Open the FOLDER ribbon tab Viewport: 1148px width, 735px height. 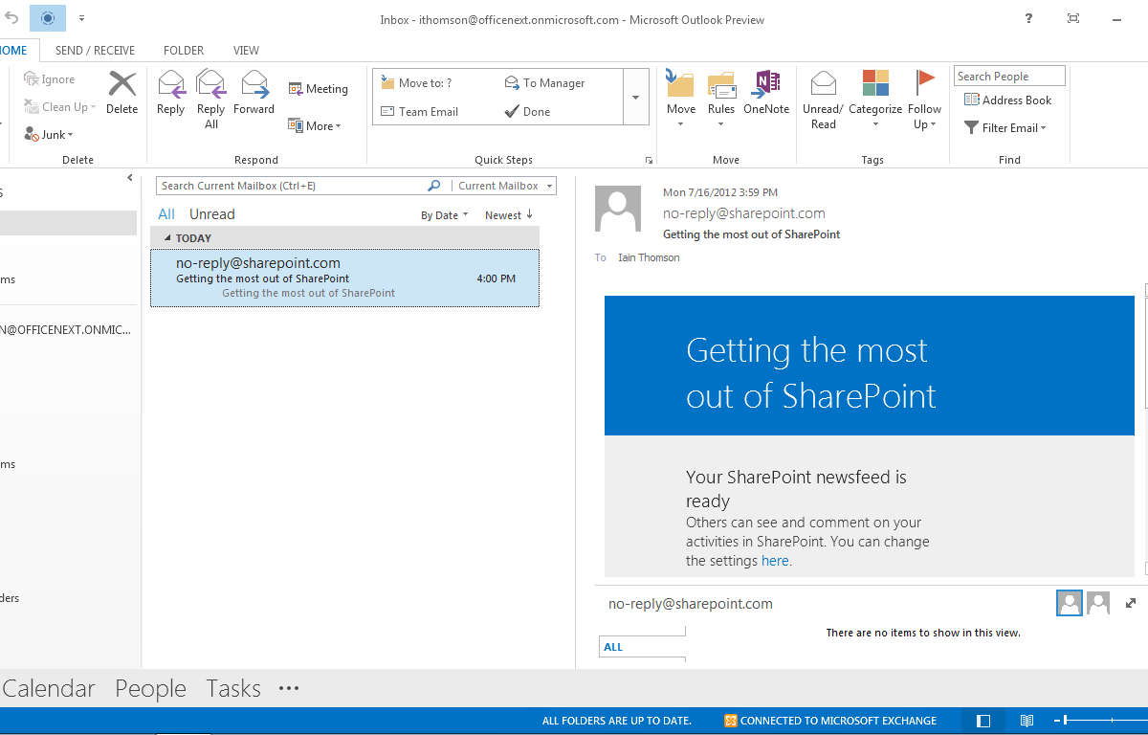pos(184,51)
